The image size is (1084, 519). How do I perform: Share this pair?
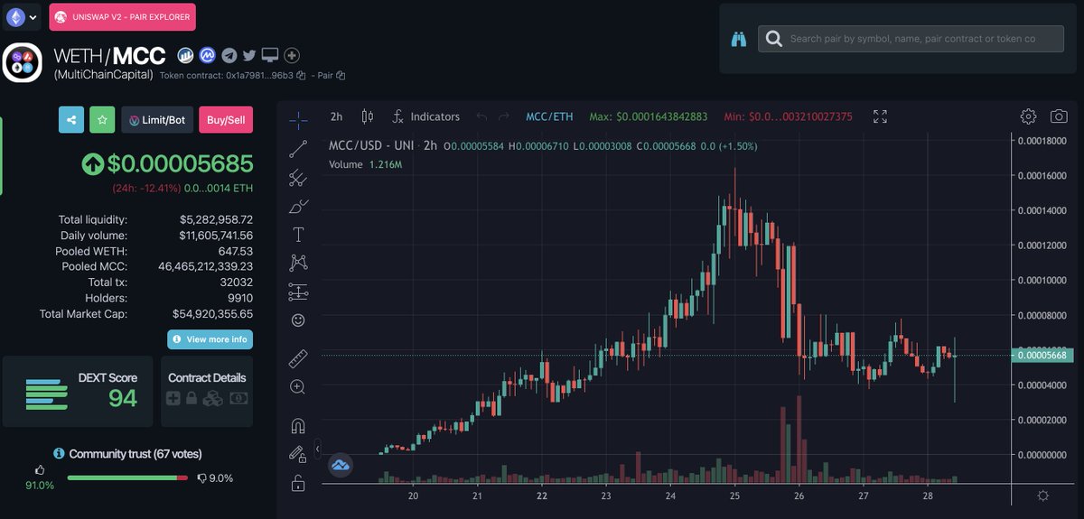click(x=71, y=119)
